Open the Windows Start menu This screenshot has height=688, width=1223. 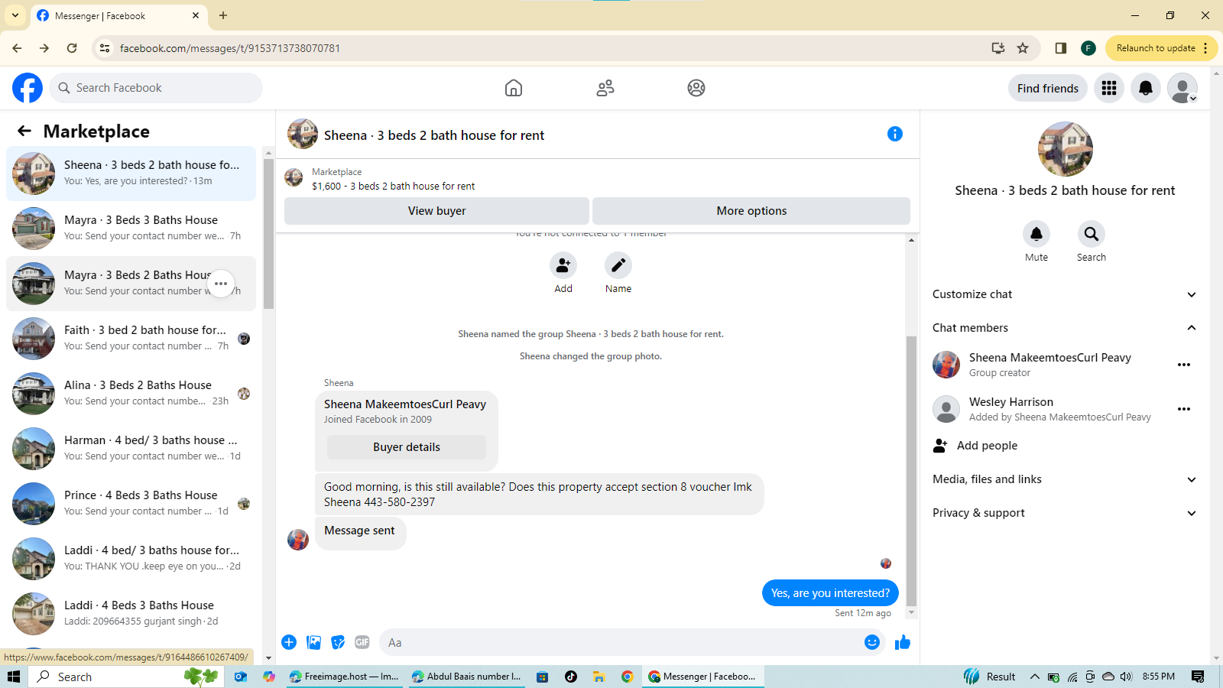(14, 677)
